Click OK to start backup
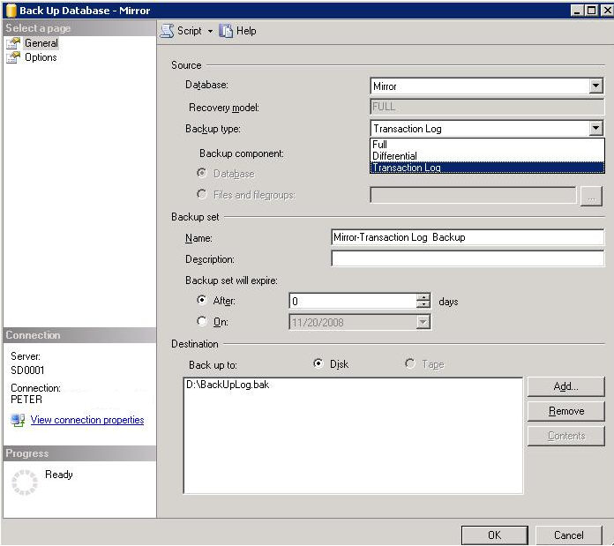Screen dimensions: 614x546 coord(495,535)
